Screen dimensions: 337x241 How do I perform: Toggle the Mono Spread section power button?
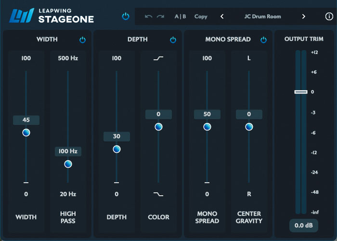(x=263, y=40)
